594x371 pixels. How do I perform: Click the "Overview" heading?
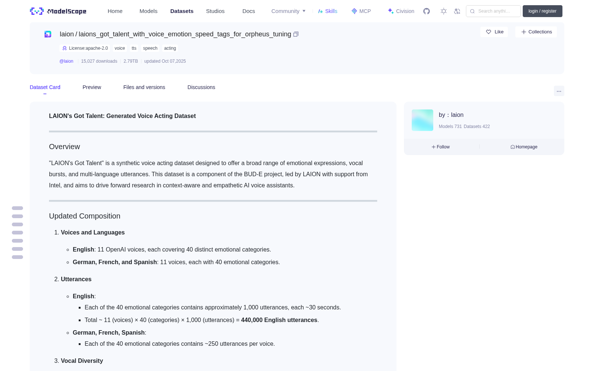click(x=65, y=147)
